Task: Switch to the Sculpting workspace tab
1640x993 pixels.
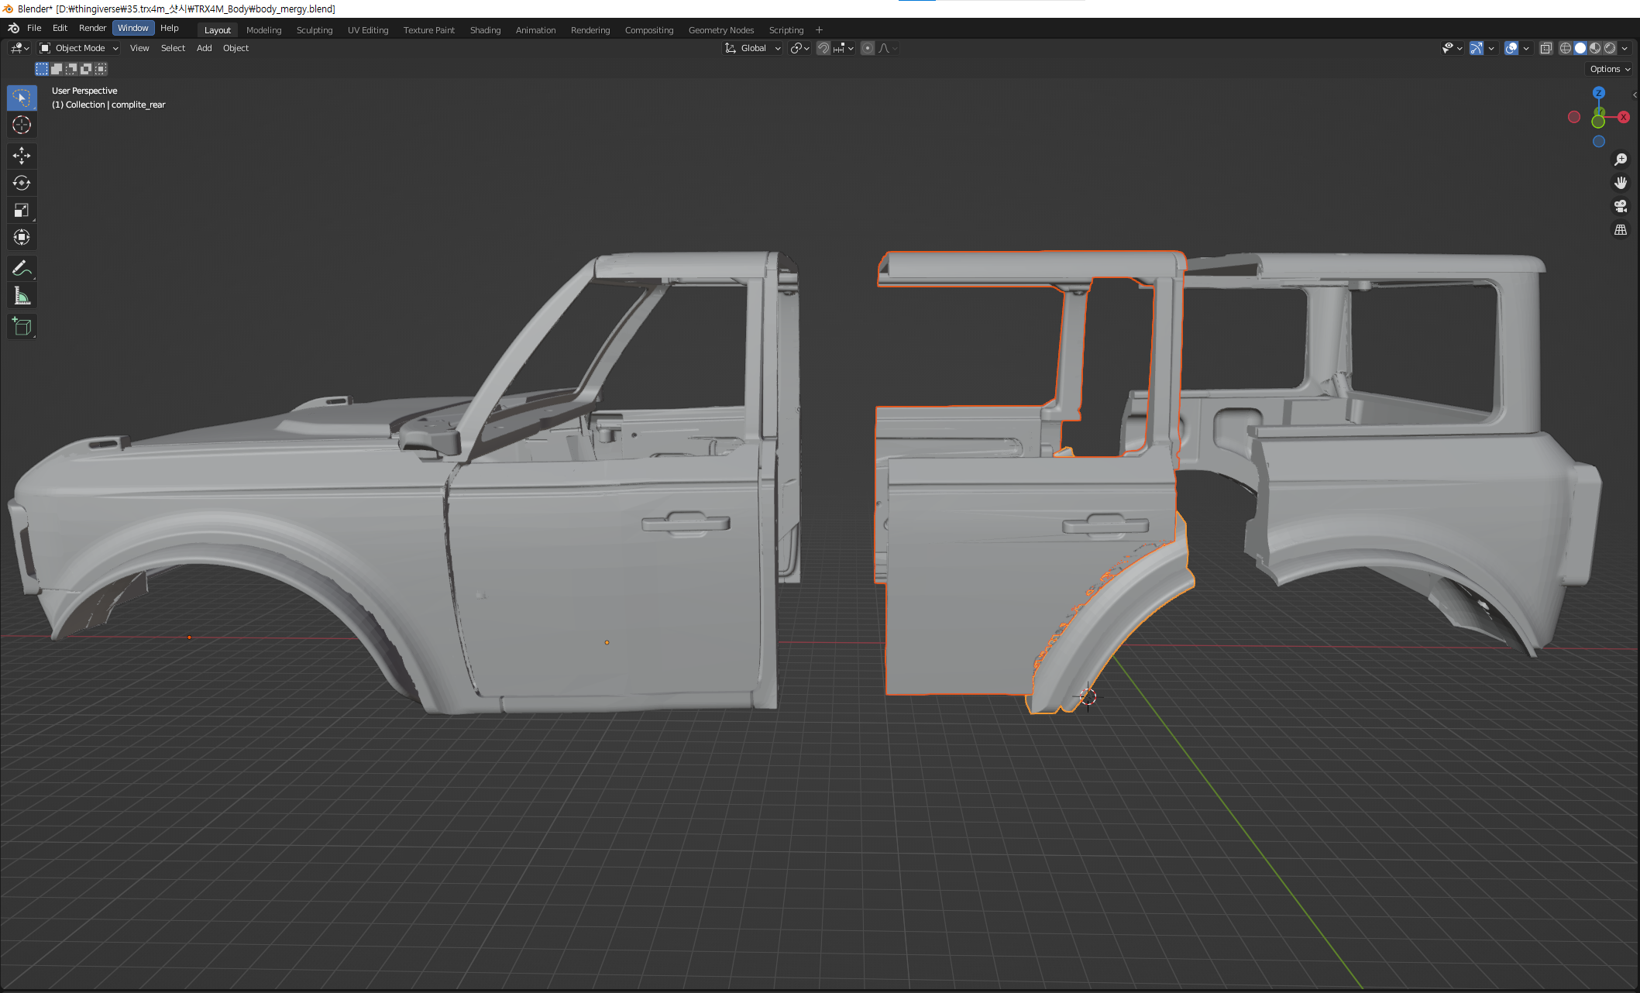Action: (314, 30)
